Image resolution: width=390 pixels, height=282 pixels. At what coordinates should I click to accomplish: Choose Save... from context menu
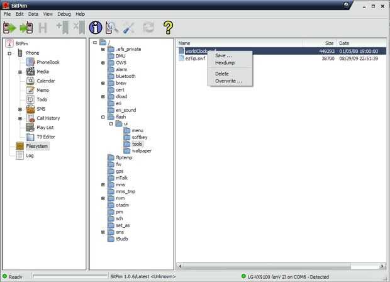(x=230, y=55)
